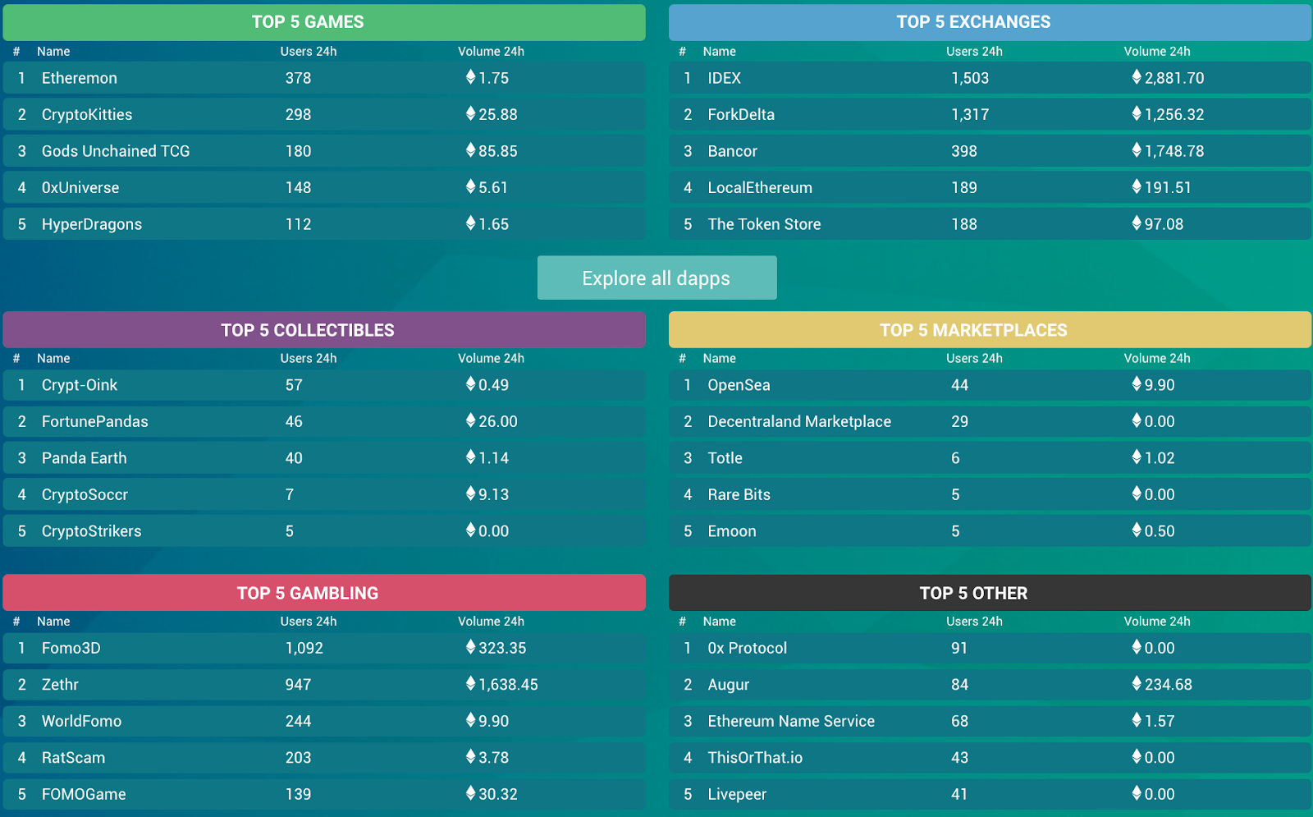The width and height of the screenshot is (1313, 817).
Task: Select the TOP 5 GAMBLING header
Action: pyautogui.click(x=324, y=593)
